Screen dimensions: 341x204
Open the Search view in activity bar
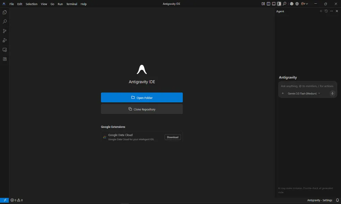pos(4,21)
